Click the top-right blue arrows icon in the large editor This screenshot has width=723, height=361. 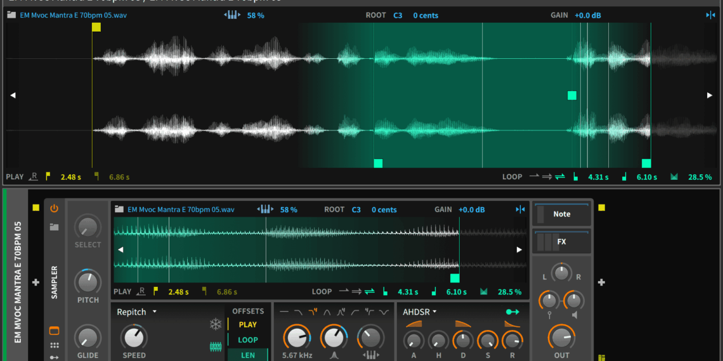coord(710,15)
